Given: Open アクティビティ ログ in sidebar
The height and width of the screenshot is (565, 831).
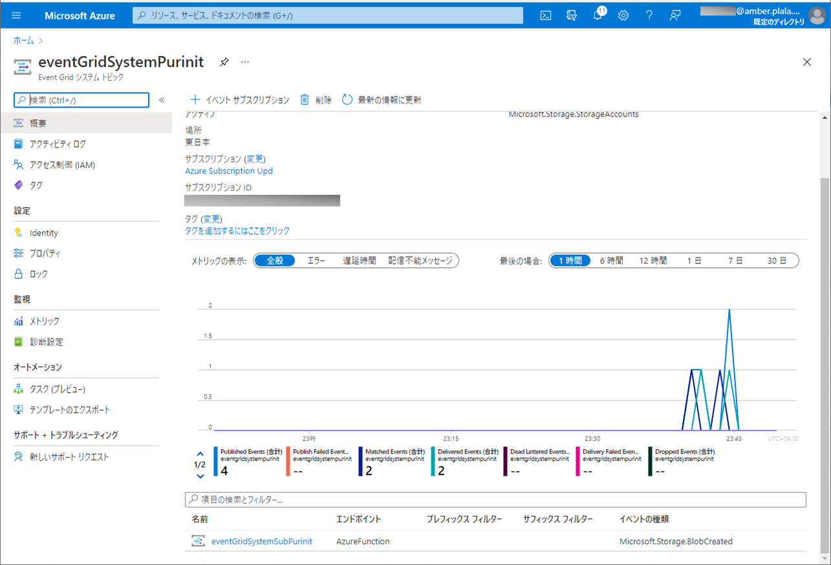Looking at the screenshot, I should coord(58,144).
